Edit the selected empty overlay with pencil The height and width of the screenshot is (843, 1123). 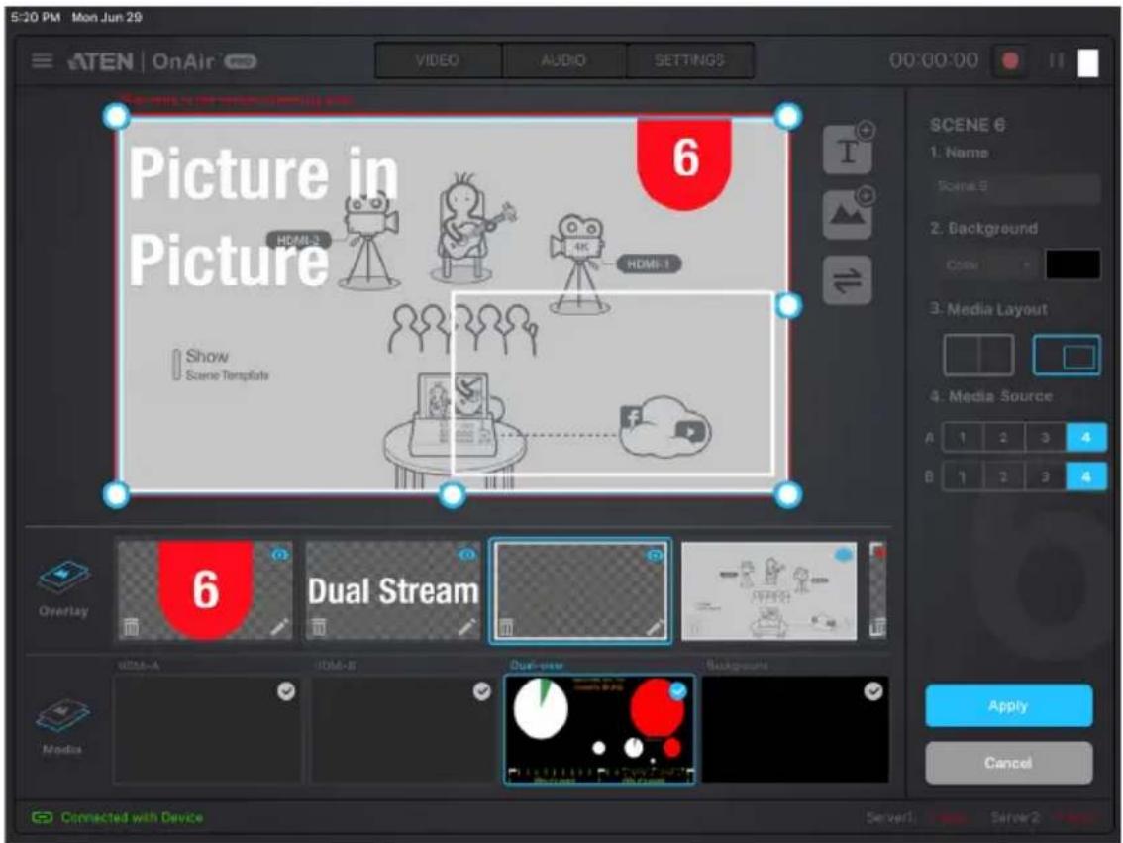(x=655, y=627)
